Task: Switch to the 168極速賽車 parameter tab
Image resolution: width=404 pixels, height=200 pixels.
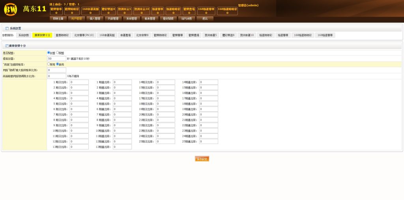Action: (325, 36)
